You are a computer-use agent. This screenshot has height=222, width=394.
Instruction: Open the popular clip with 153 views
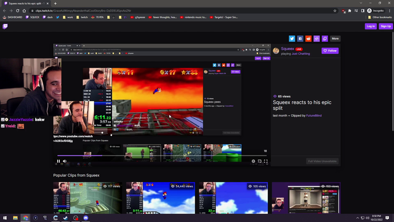(307, 198)
